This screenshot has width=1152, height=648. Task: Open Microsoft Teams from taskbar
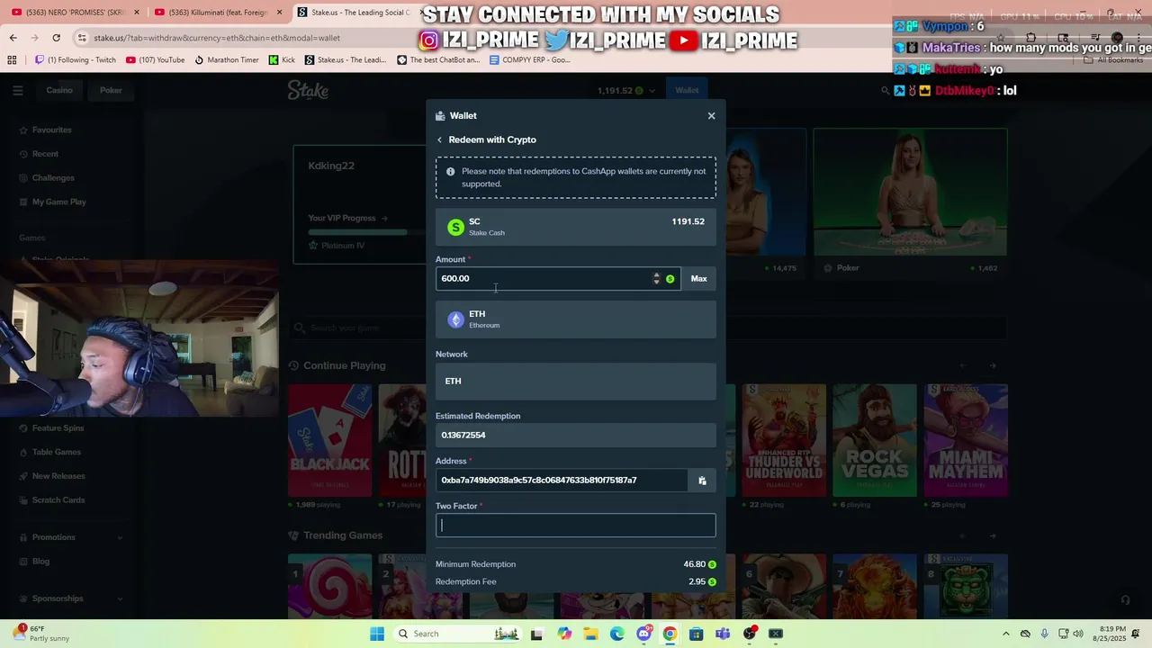723,634
